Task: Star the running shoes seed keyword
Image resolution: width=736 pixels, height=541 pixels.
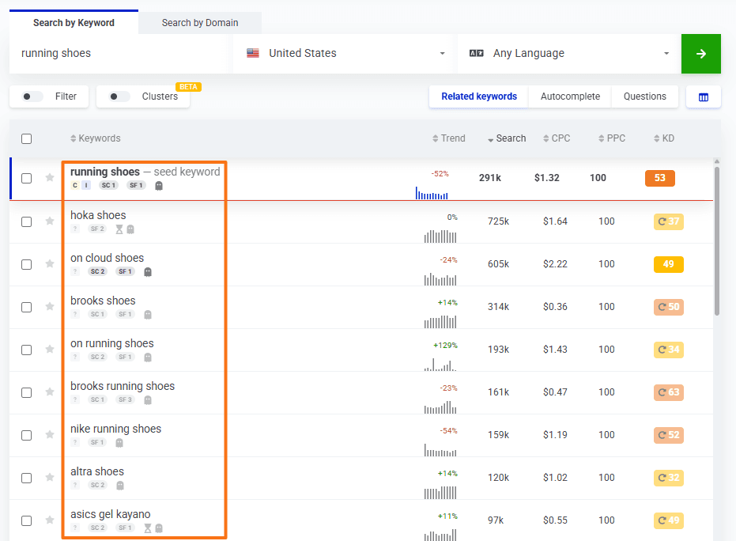Action: (50, 177)
